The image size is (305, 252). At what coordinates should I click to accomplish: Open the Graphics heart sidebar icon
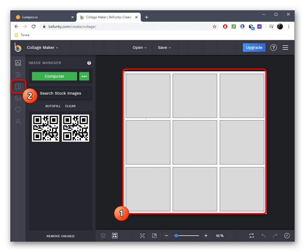pyautogui.click(x=18, y=110)
